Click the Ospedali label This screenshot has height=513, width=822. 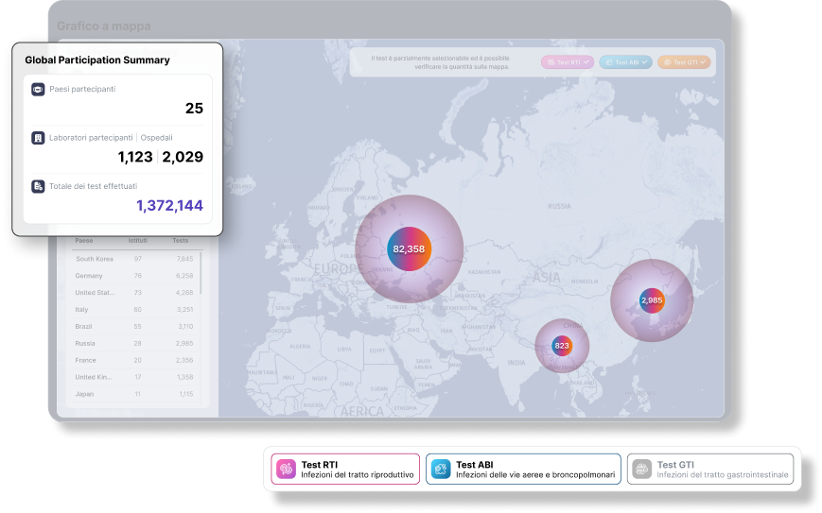156,138
